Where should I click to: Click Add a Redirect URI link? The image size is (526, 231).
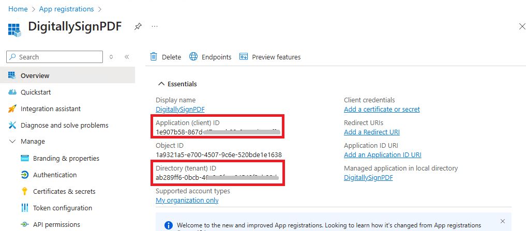tap(372, 132)
